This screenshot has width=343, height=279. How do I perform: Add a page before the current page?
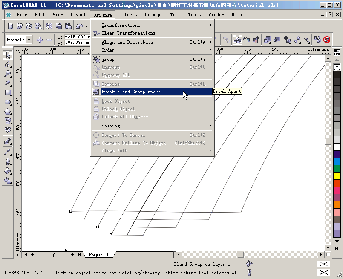(x=32, y=255)
